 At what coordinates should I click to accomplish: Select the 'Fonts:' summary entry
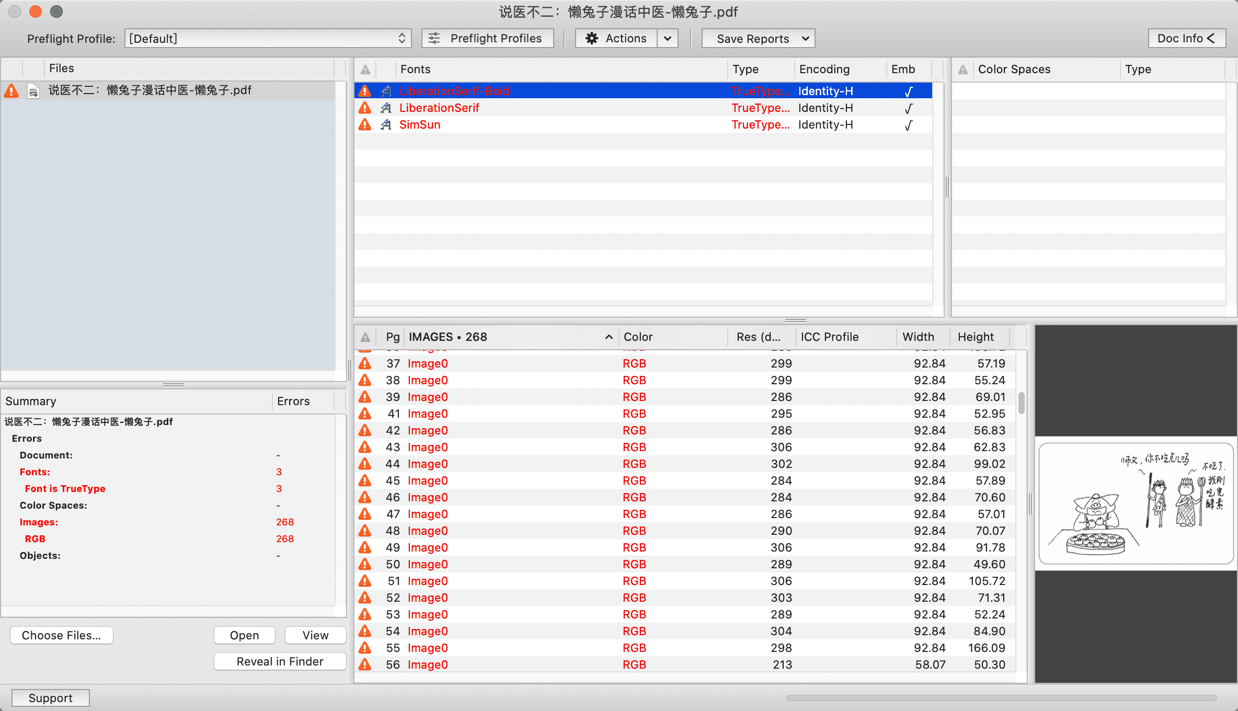35,472
